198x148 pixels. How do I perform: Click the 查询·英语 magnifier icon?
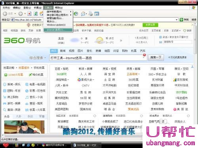[5, 110]
